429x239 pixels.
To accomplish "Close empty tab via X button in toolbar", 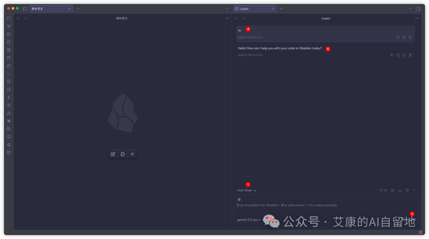I will 132,154.
